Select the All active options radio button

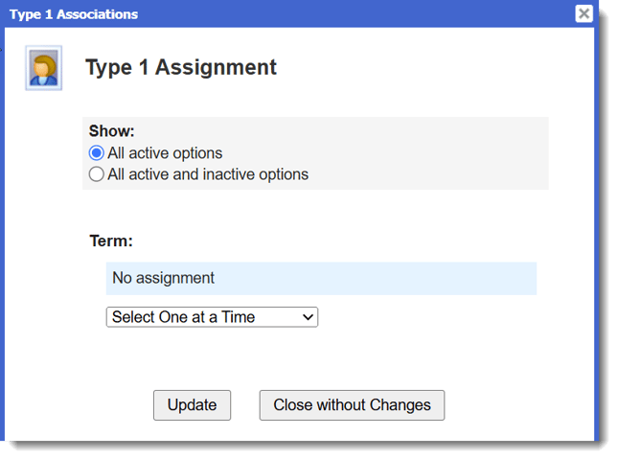(x=96, y=153)
